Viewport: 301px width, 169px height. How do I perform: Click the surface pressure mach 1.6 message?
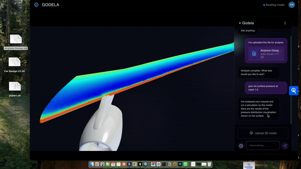point(266,88)
